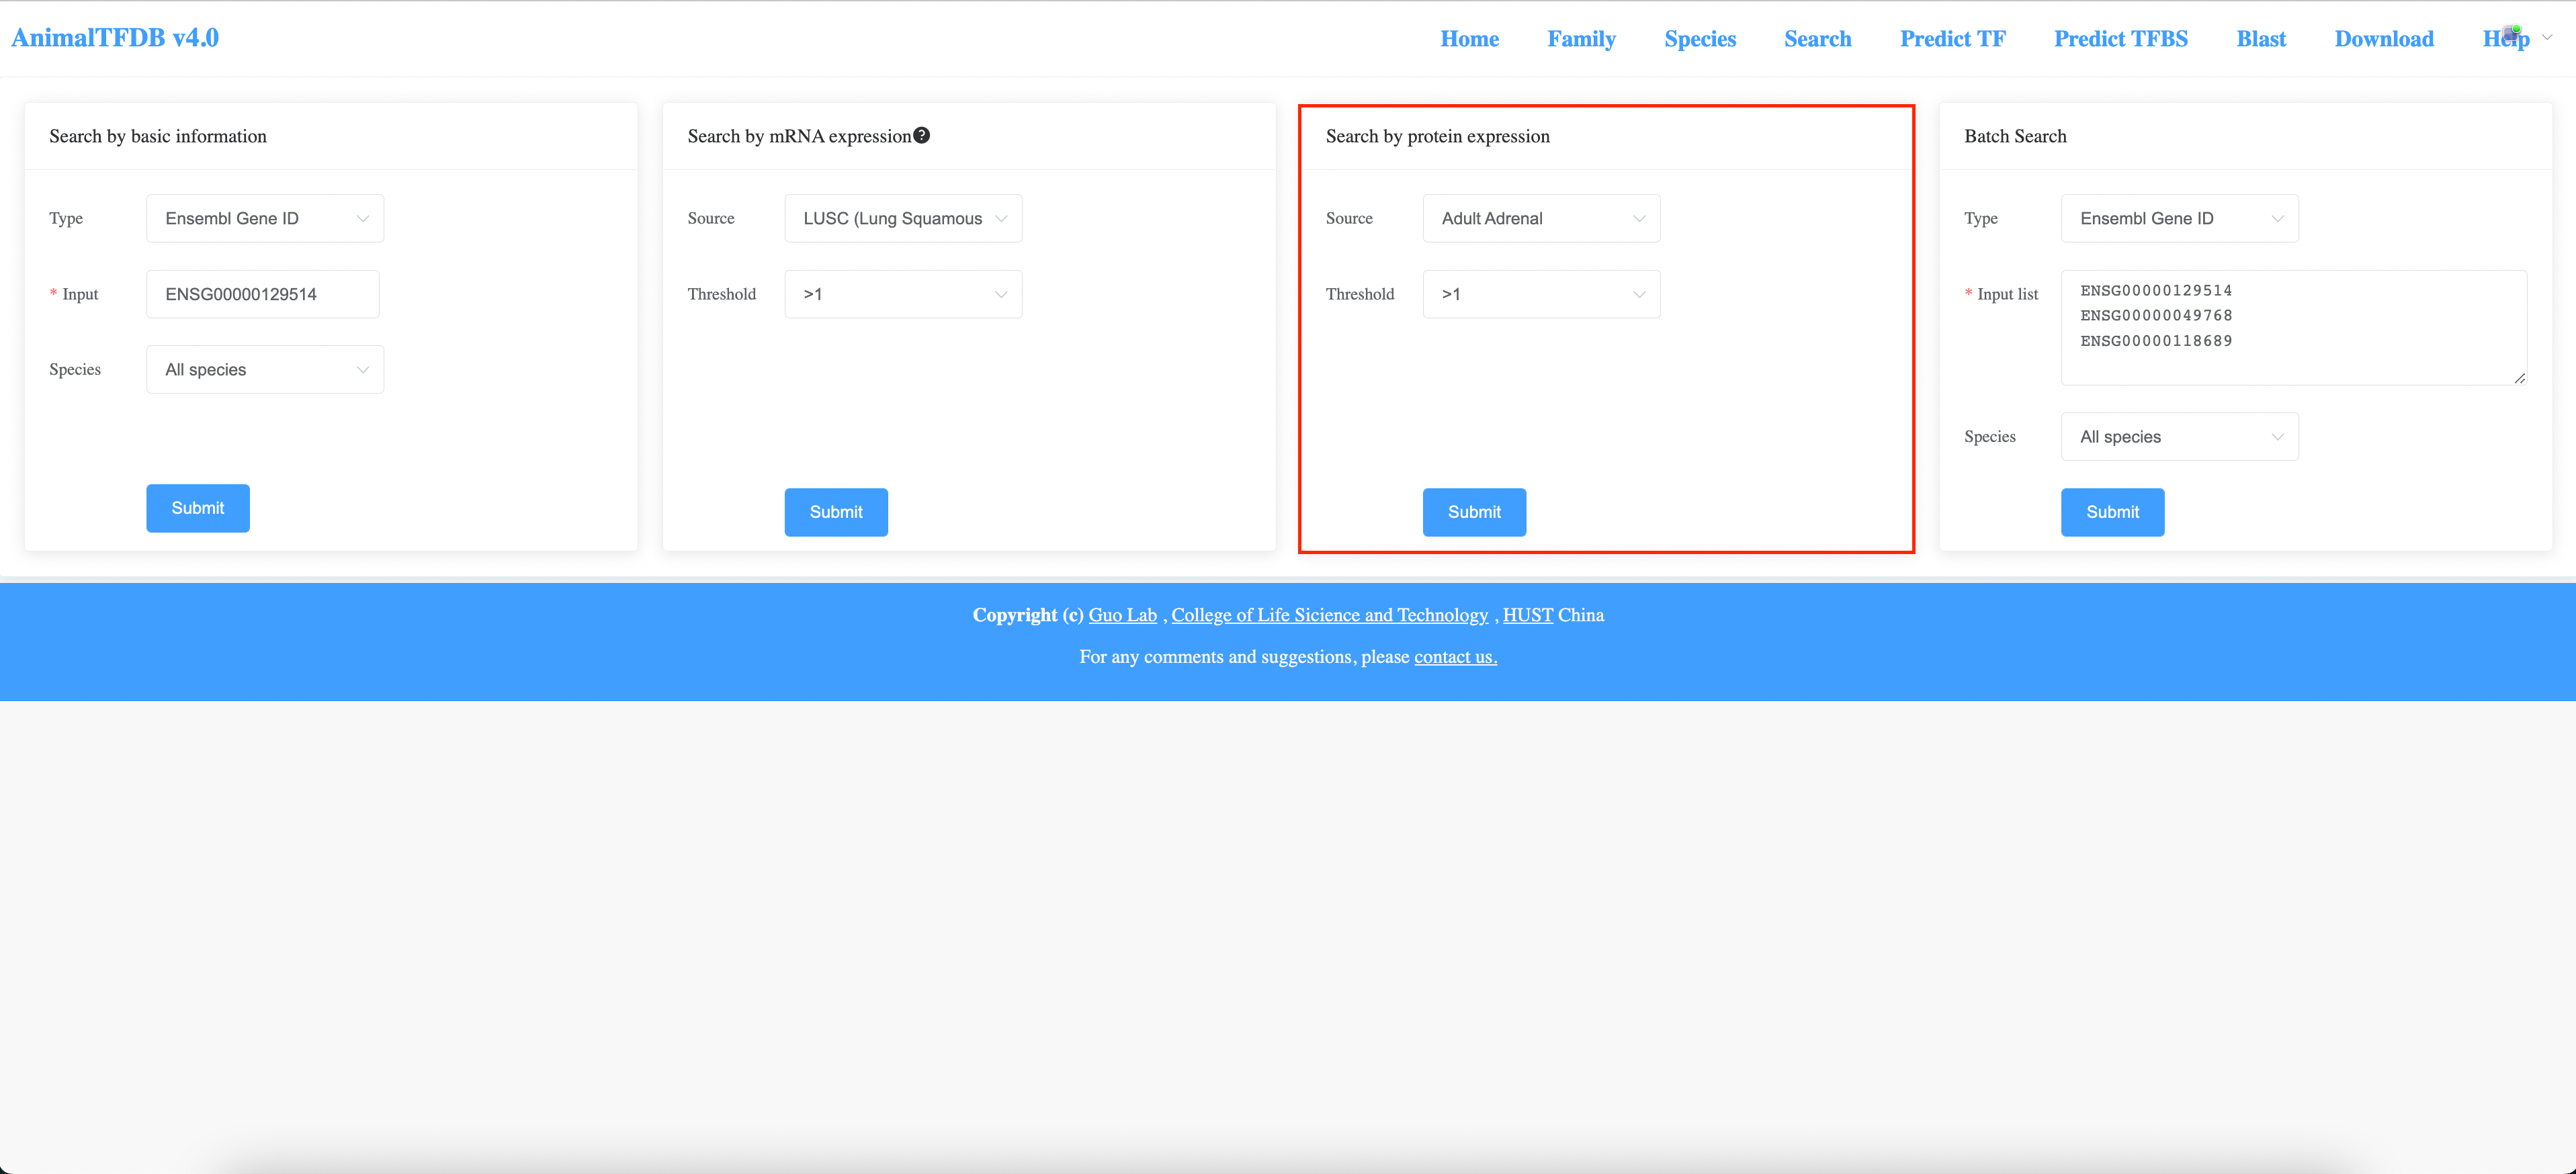This screenshot has width=2576, height=1174.
Task: Click the mRNA expression help question-mark icon
Action: [921, 135]
